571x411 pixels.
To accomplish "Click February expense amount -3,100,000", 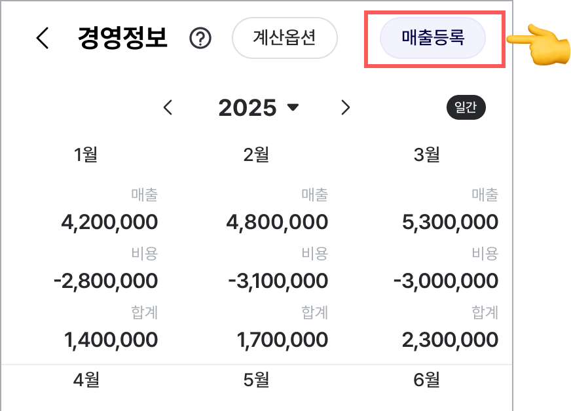I will point(278,281).
